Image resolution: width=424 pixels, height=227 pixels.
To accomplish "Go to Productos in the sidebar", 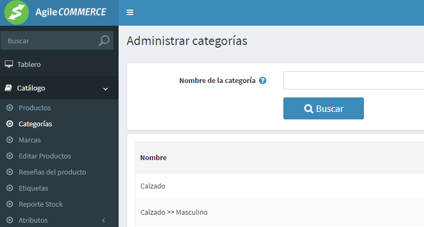I will click(x=34, y=108).
